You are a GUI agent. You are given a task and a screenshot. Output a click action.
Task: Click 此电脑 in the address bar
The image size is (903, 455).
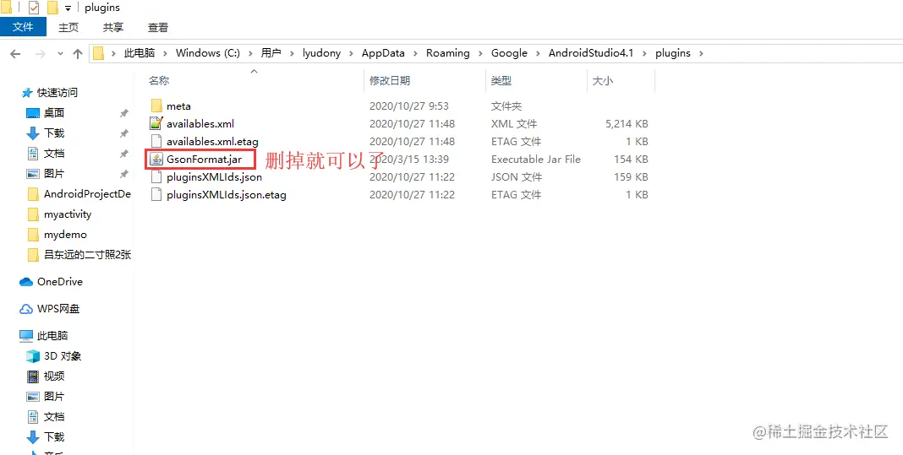(140, 53)
